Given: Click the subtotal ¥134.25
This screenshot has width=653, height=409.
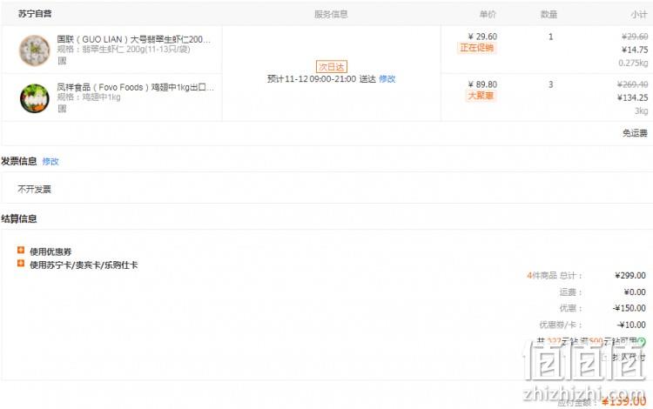Looking at the screenshot, I should [633, 97].
